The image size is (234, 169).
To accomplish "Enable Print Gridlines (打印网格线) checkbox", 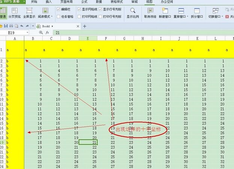I will 79,16.
